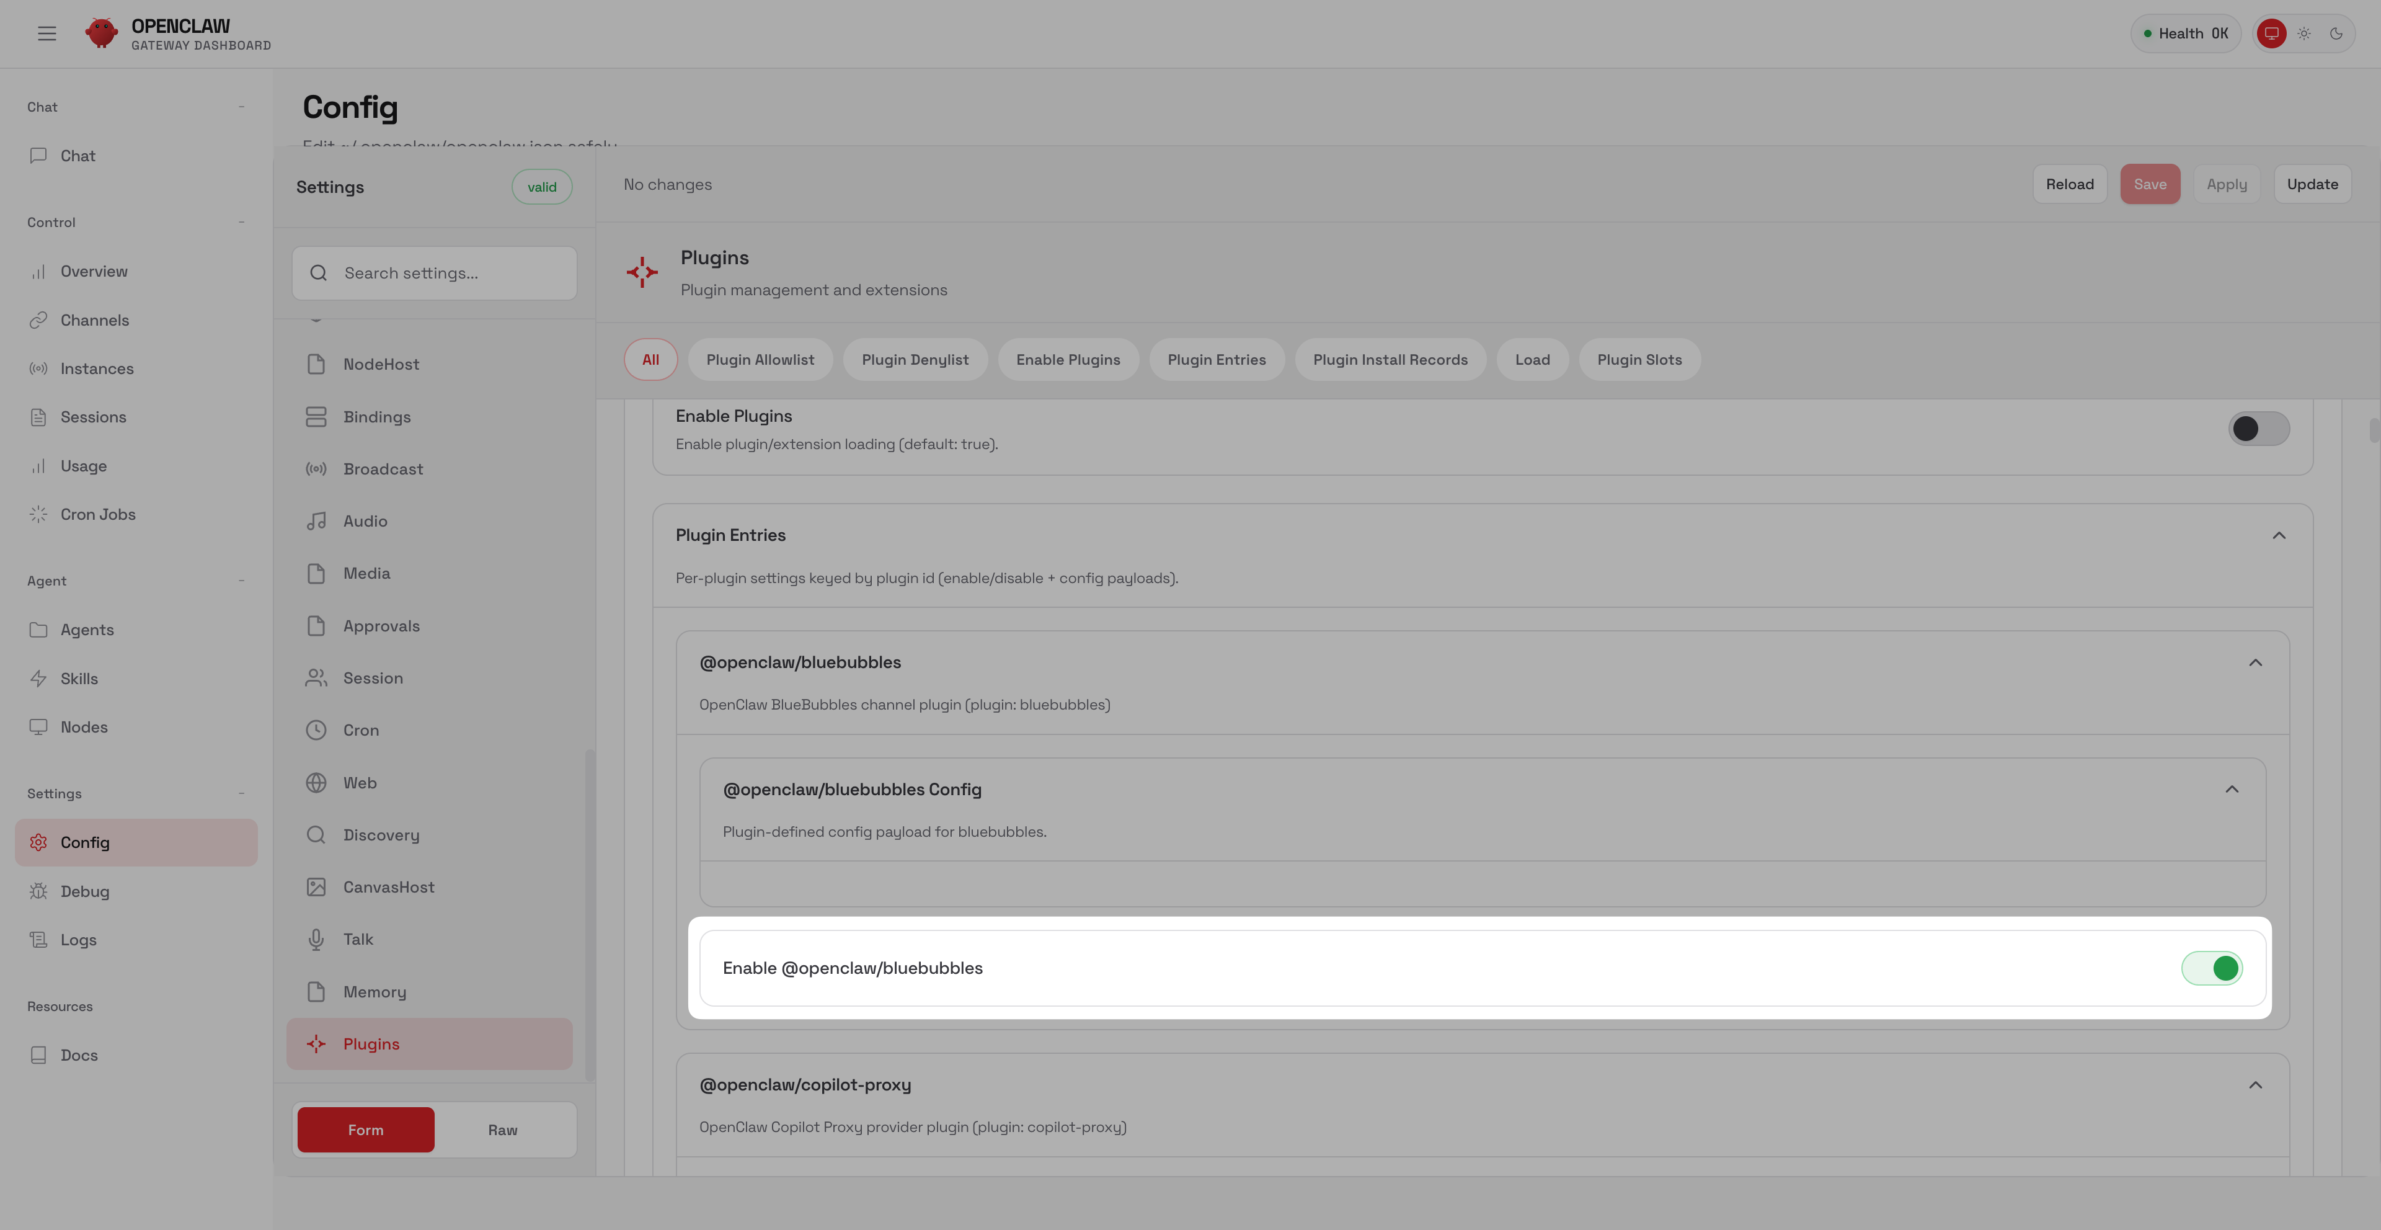Collapse the @openclaw/copilot-proxy entry

2255,1085
